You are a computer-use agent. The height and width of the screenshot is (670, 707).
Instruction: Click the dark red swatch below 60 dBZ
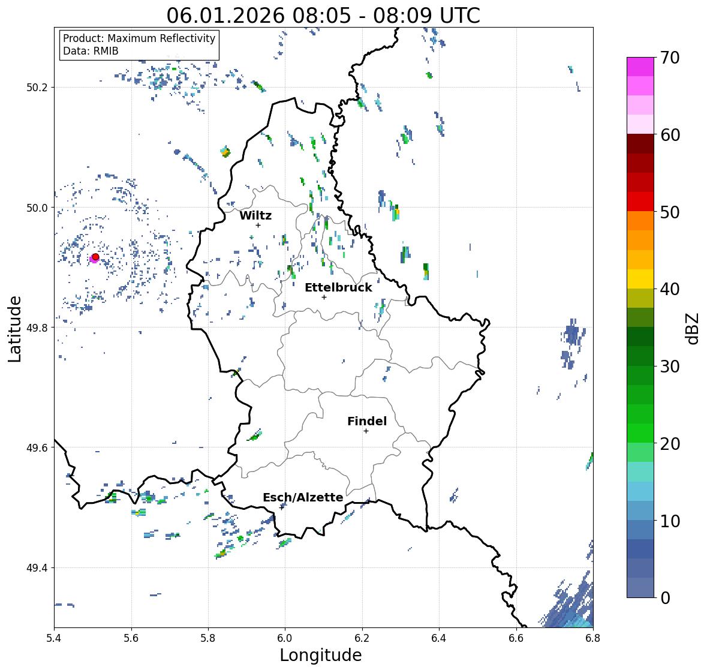pyautogui.click(x=640, y=143)
